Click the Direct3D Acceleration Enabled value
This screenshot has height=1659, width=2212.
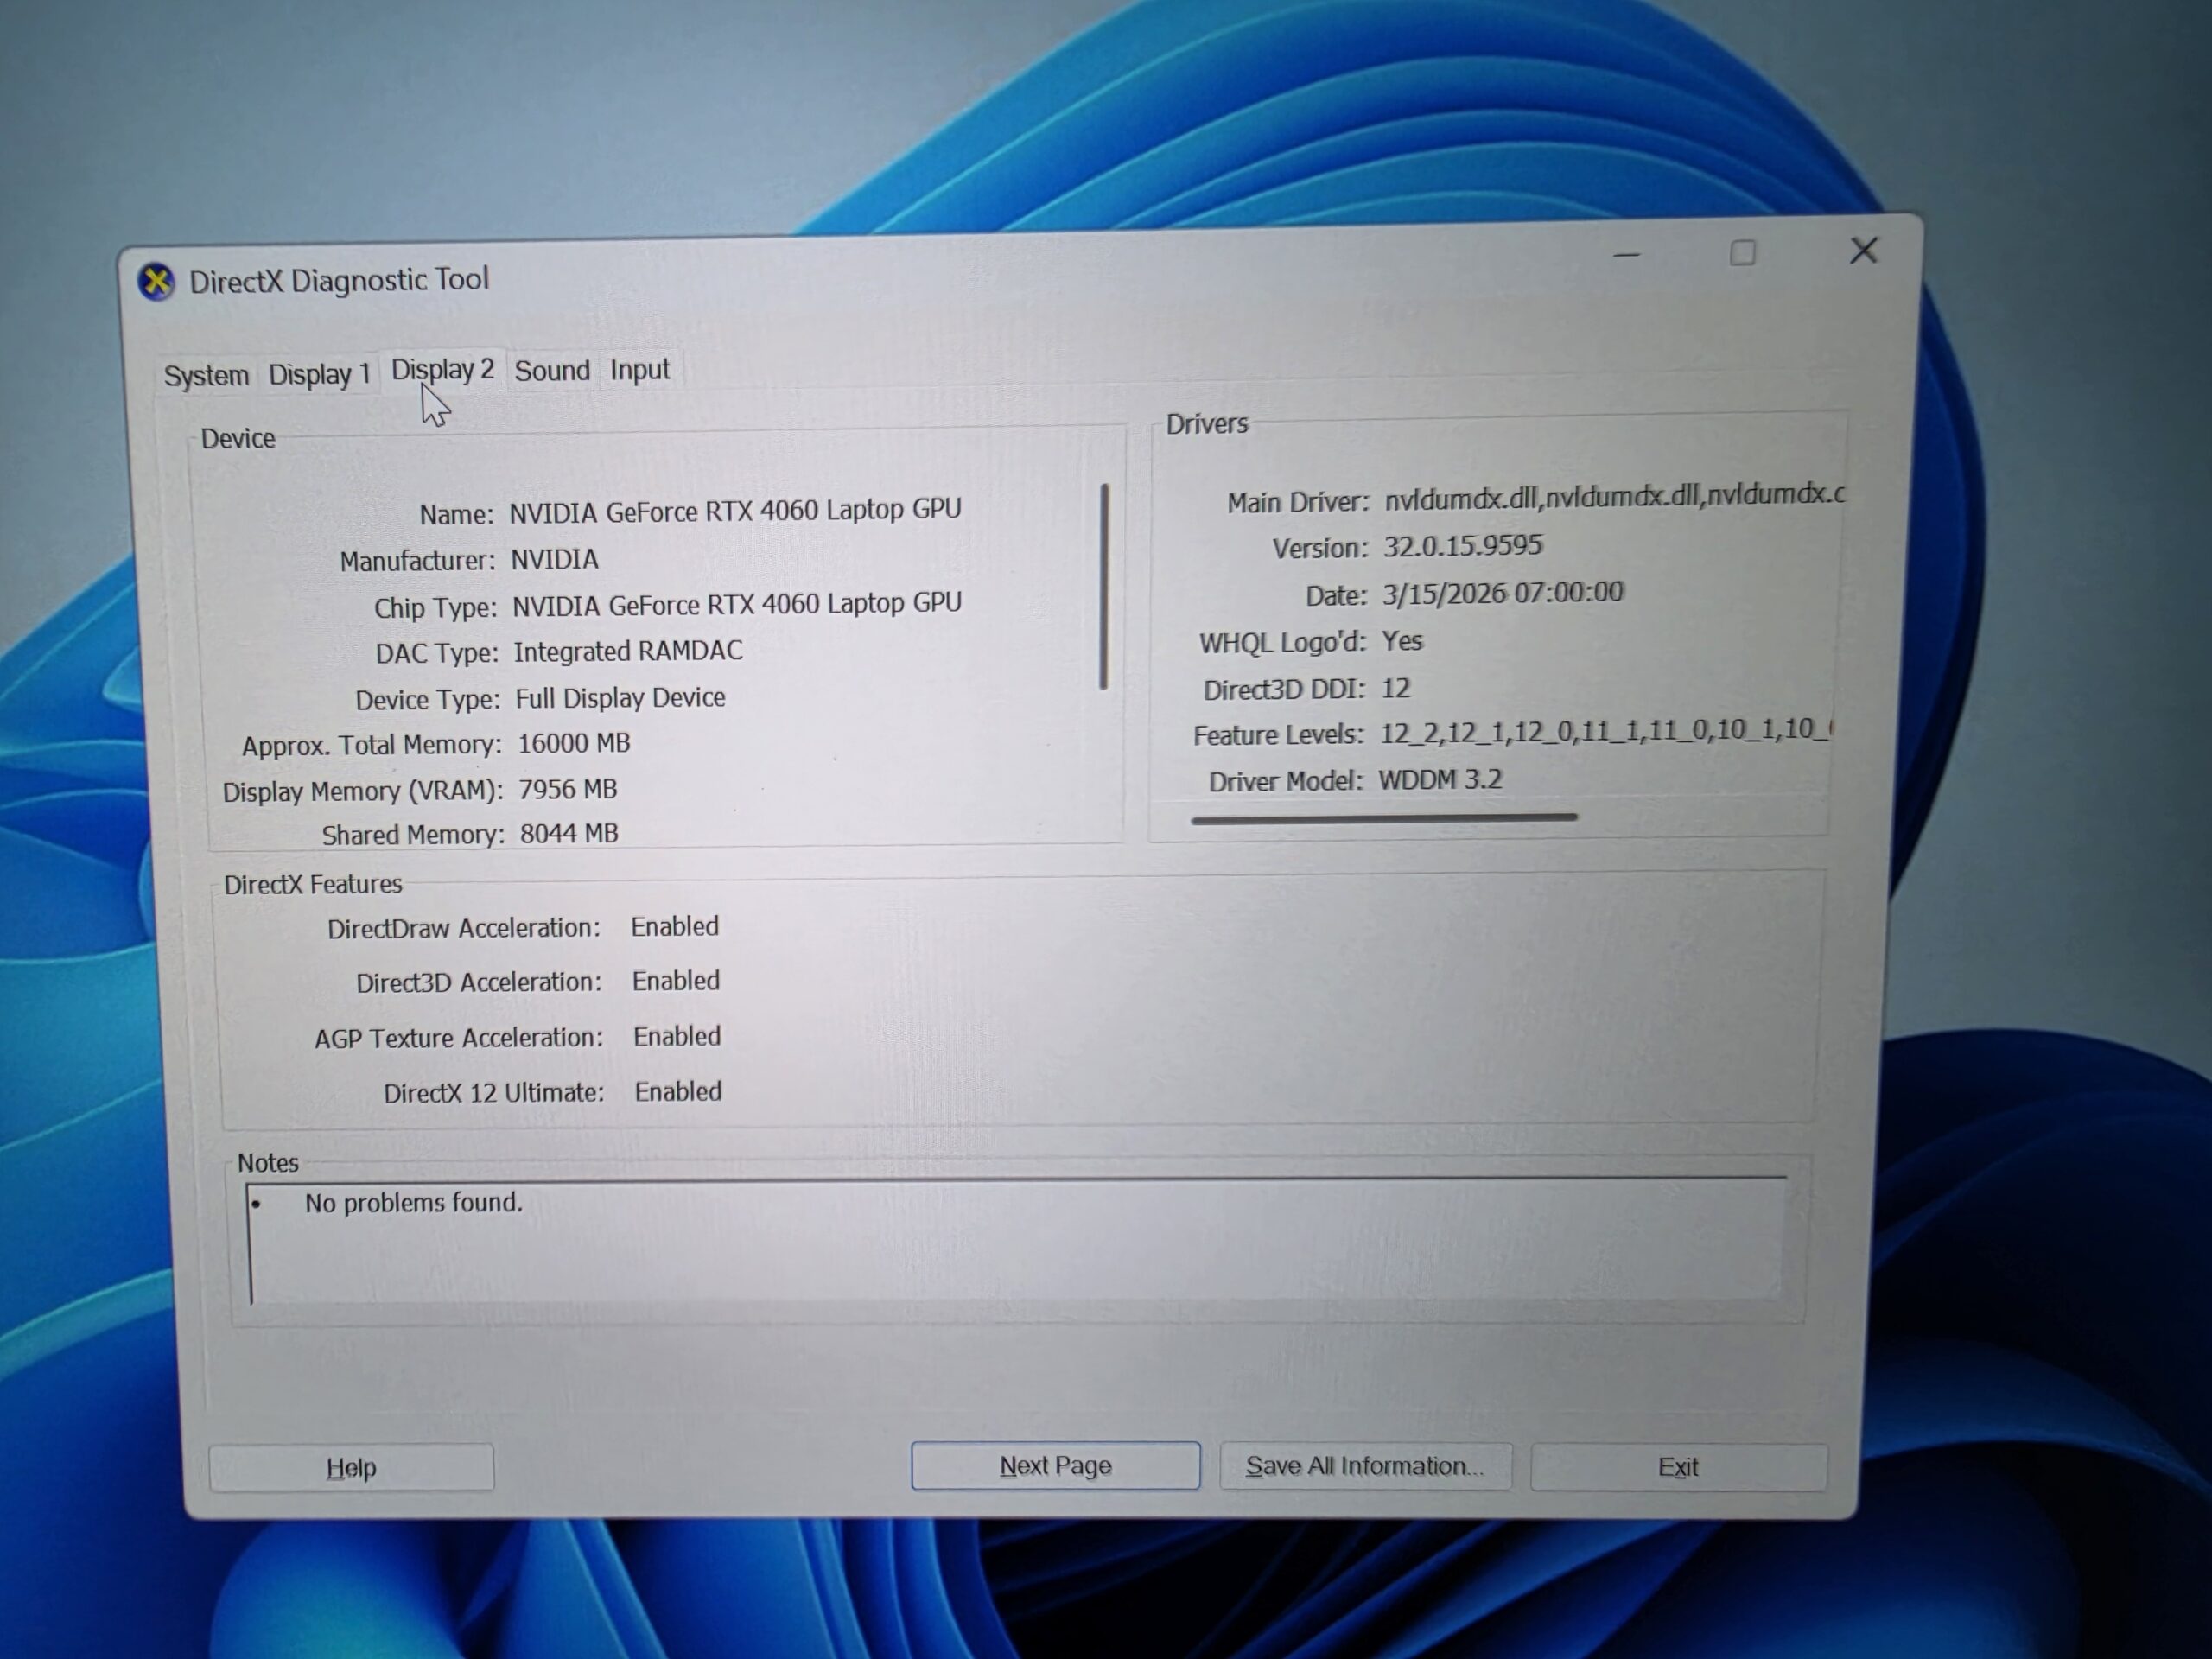click(x=676, y=981)
